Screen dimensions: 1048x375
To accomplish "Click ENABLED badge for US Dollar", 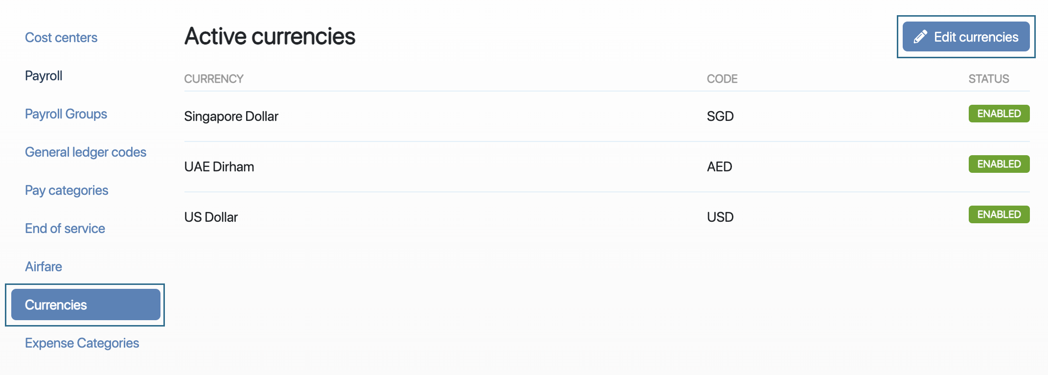I will [999, 214].
